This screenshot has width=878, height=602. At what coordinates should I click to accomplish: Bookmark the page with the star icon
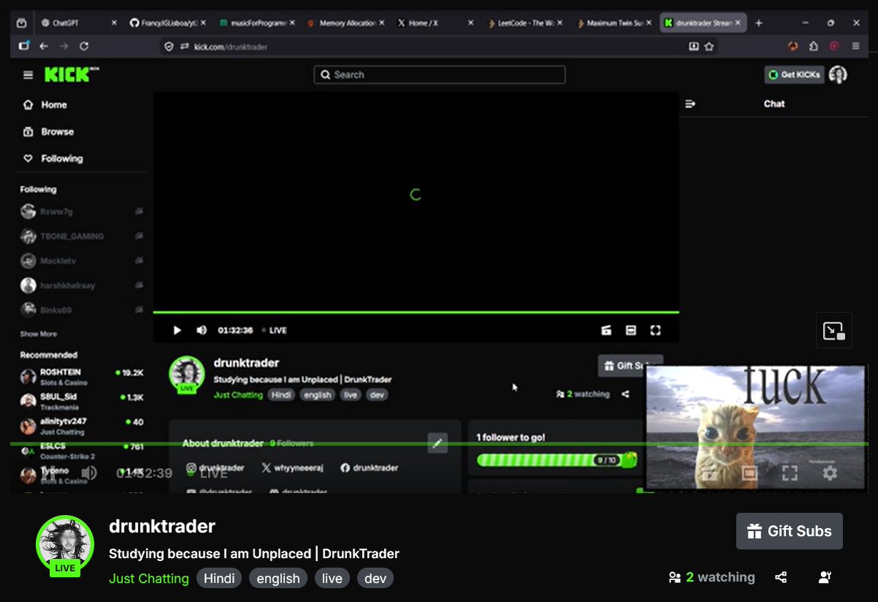(709, 46)
